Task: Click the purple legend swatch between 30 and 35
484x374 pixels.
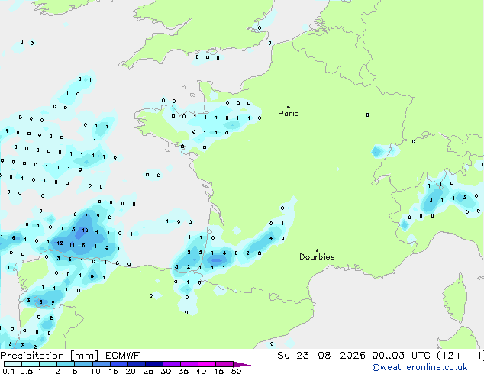Action: click(172, 364)
